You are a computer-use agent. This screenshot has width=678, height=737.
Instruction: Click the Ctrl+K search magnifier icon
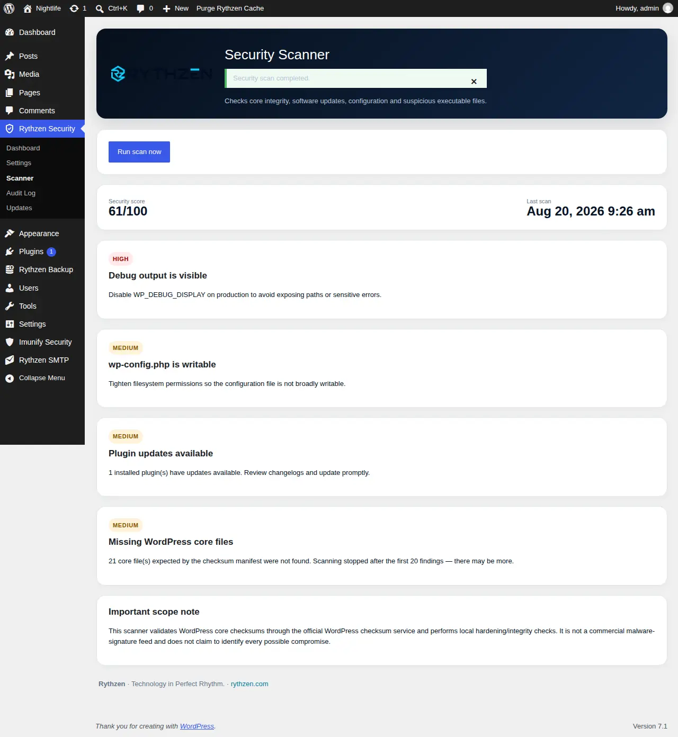point(100,8)
